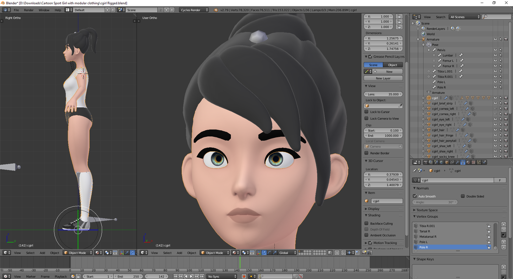The image size is (513, 279).
Task: Open the Material properties tab icon
Action: 468,162
